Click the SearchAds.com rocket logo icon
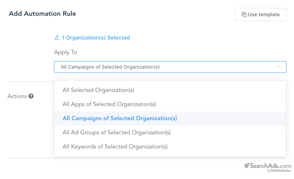 coord(246,165)
